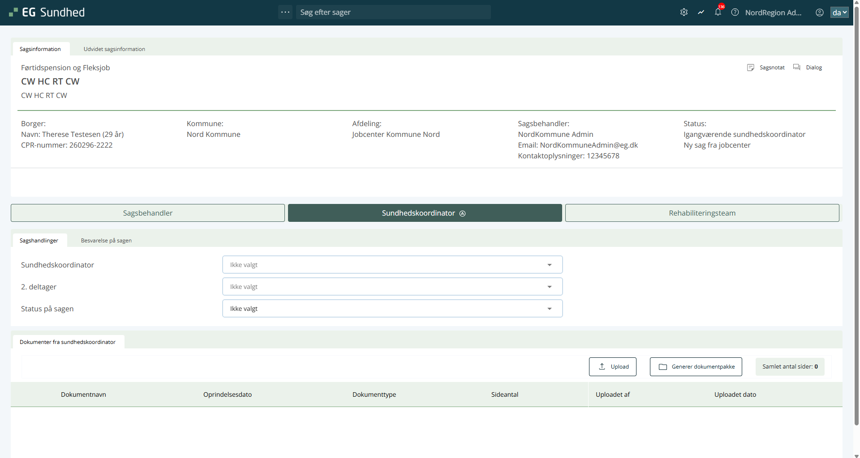Switch to Udvidet sagsinformation tab

(114, 49)
